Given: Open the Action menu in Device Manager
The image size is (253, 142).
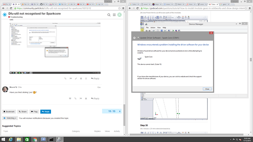Looking at the screenshot, I should coord(153,27).
